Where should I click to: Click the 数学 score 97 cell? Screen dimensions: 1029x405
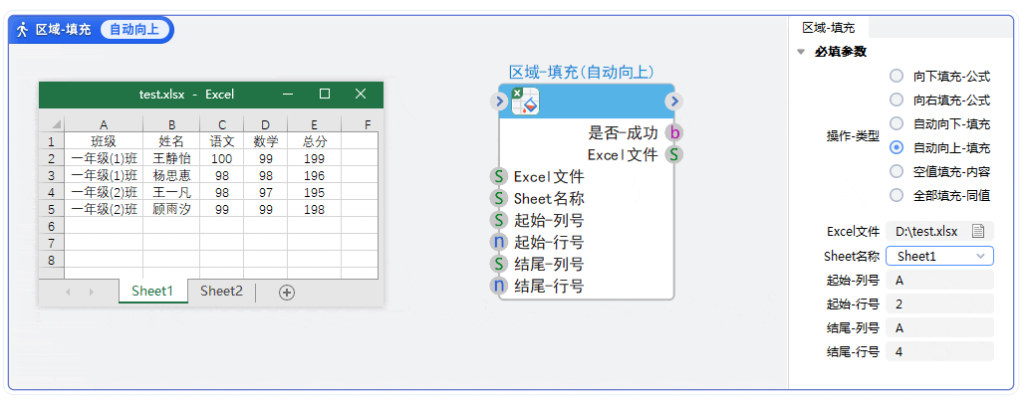click(x=265, y=192)
